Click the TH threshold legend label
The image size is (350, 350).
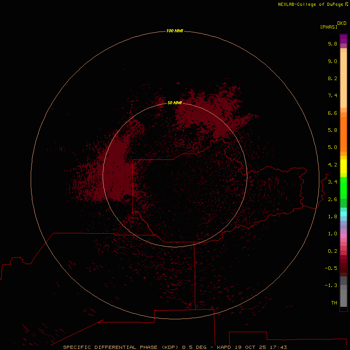click(x=334, y=303)
